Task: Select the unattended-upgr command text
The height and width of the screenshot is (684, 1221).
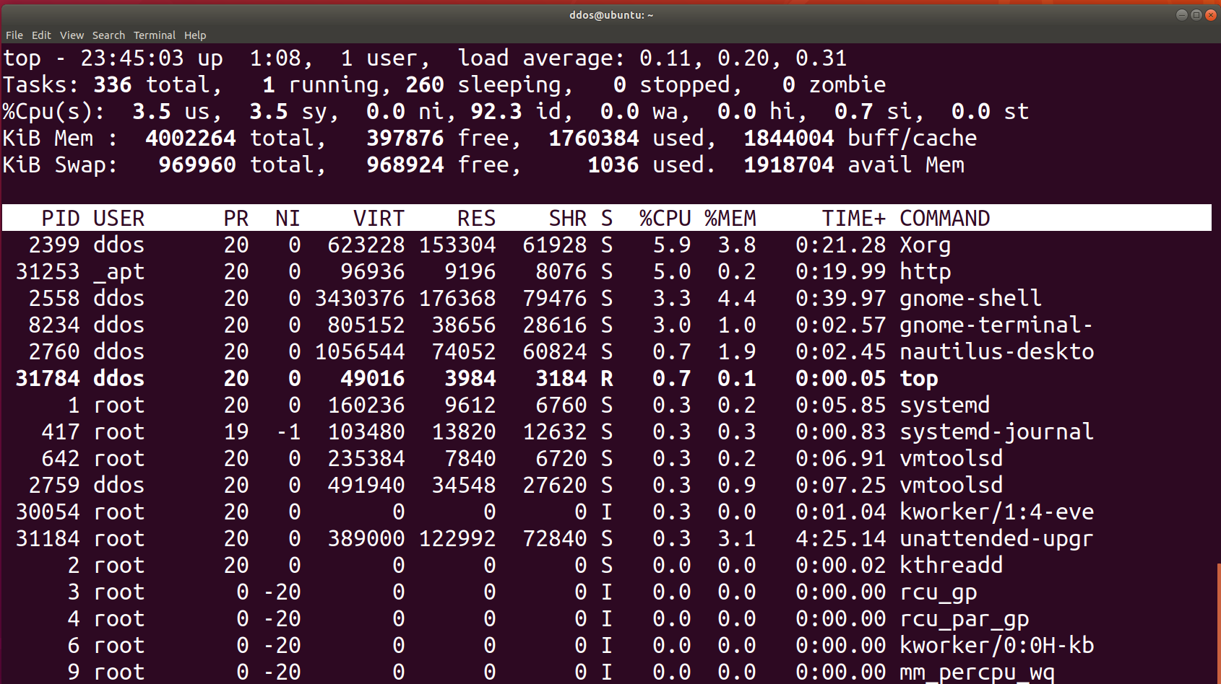Action: 997,539
